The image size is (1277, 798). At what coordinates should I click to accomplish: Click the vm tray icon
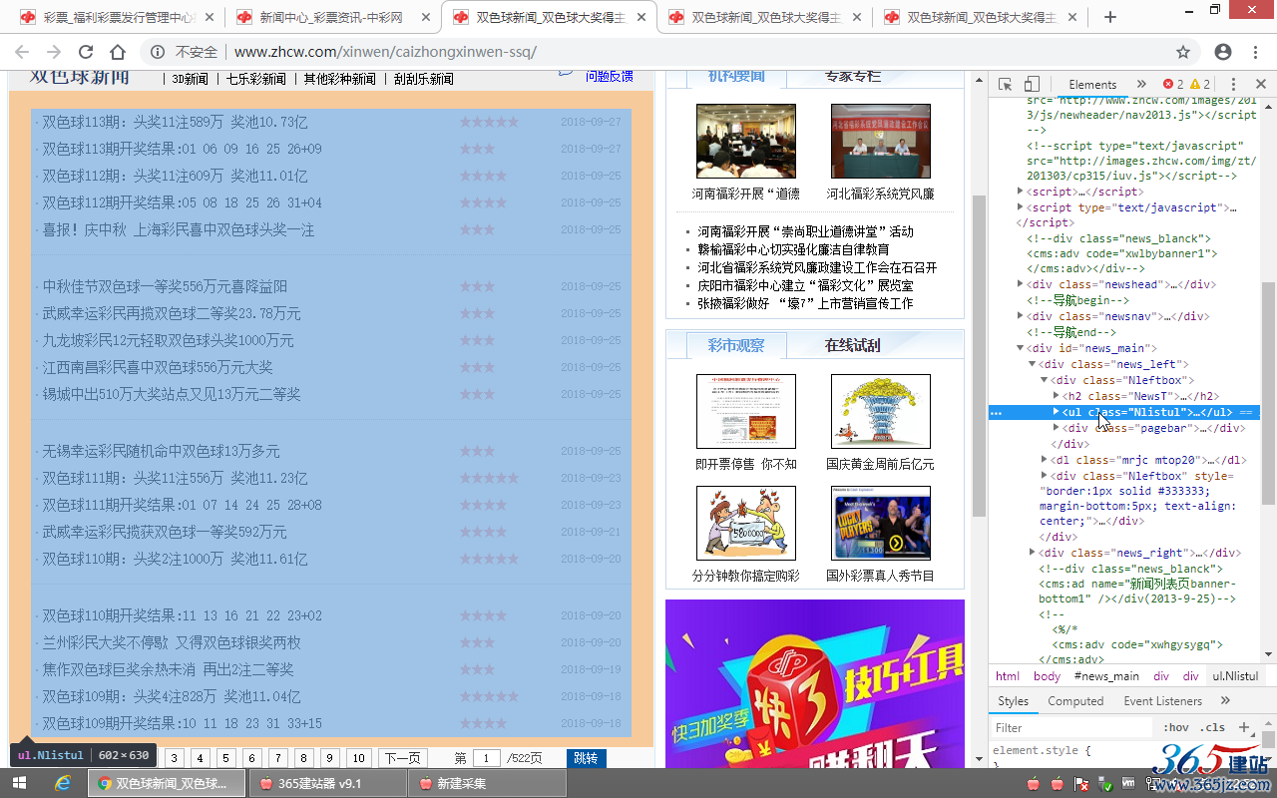click(1129, 784)
